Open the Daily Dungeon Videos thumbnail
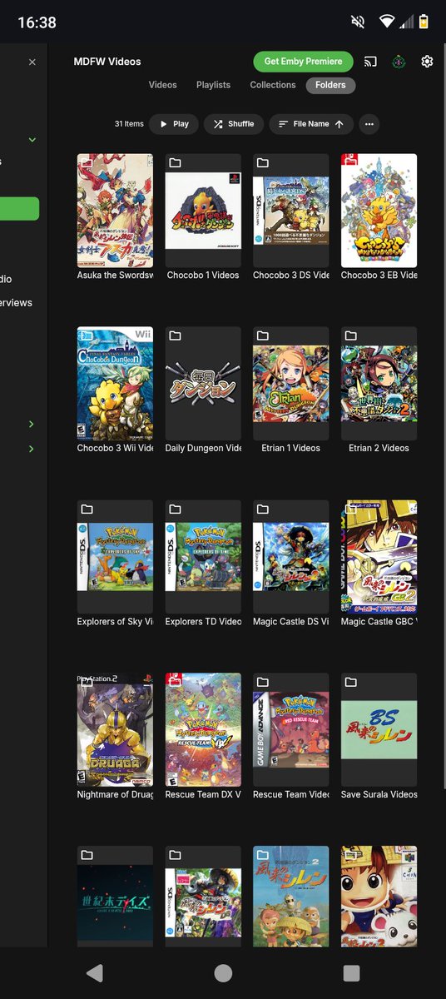This screenshot has width=446, height=999. click(203, 383)
